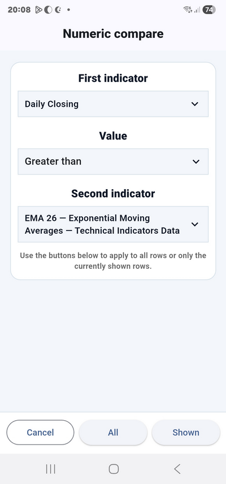
Task: Tap the helper text about applying rows
Action: [x=113, y=261]
